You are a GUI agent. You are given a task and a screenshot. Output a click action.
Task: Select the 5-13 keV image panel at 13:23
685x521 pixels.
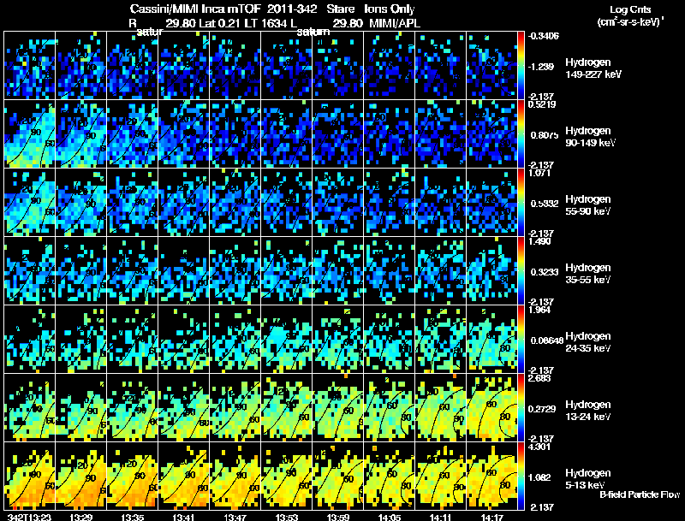pos(30,476)
